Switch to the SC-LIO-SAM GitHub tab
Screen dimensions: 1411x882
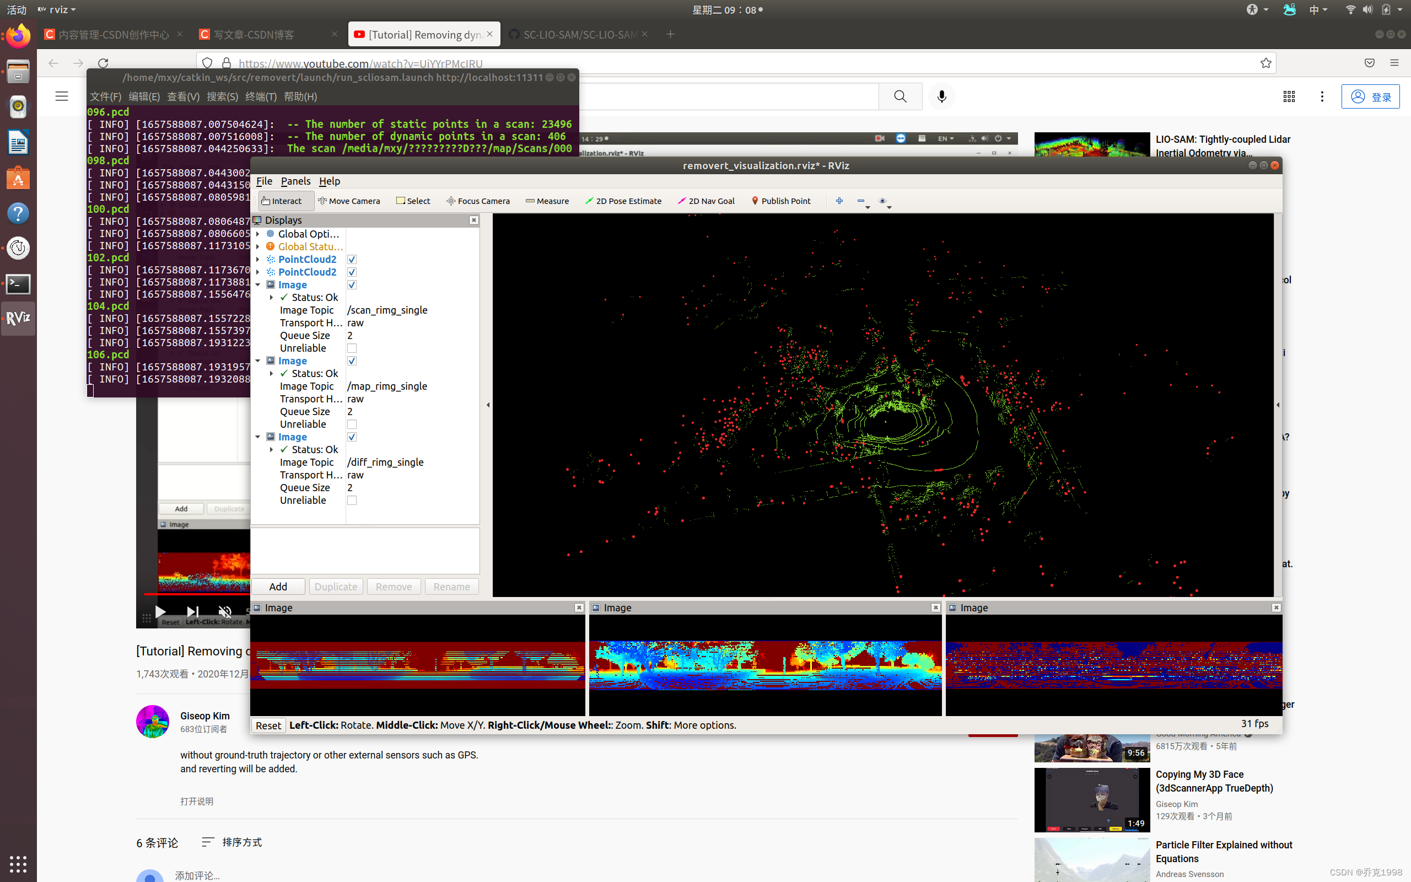578,34
